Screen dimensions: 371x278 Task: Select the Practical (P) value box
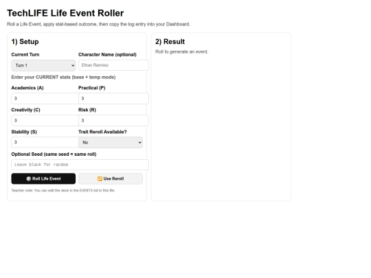(x=113, y=98)
